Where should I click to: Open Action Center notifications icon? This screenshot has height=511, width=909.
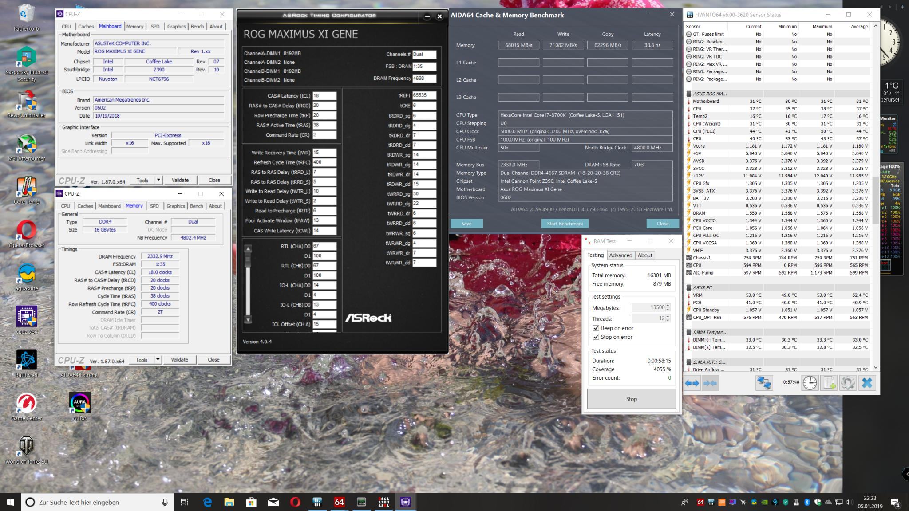[895, 503]
